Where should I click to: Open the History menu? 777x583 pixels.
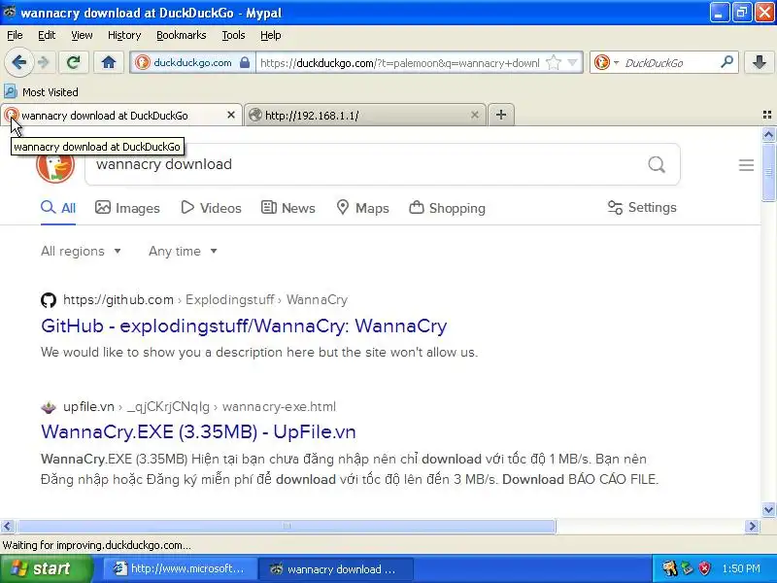coord(124,35)
